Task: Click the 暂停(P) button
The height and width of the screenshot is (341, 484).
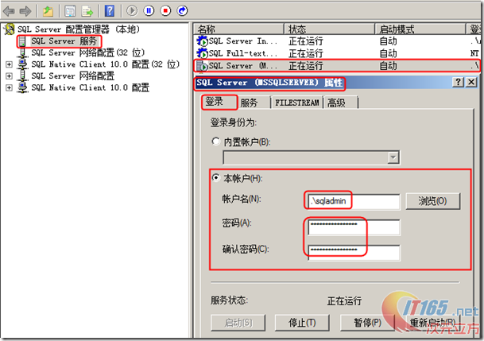Action: (367, 323)
